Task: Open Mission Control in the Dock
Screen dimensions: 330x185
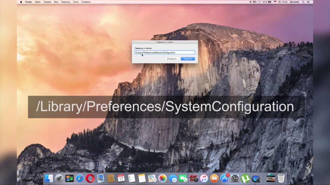Action: click(x=69, y=178)
